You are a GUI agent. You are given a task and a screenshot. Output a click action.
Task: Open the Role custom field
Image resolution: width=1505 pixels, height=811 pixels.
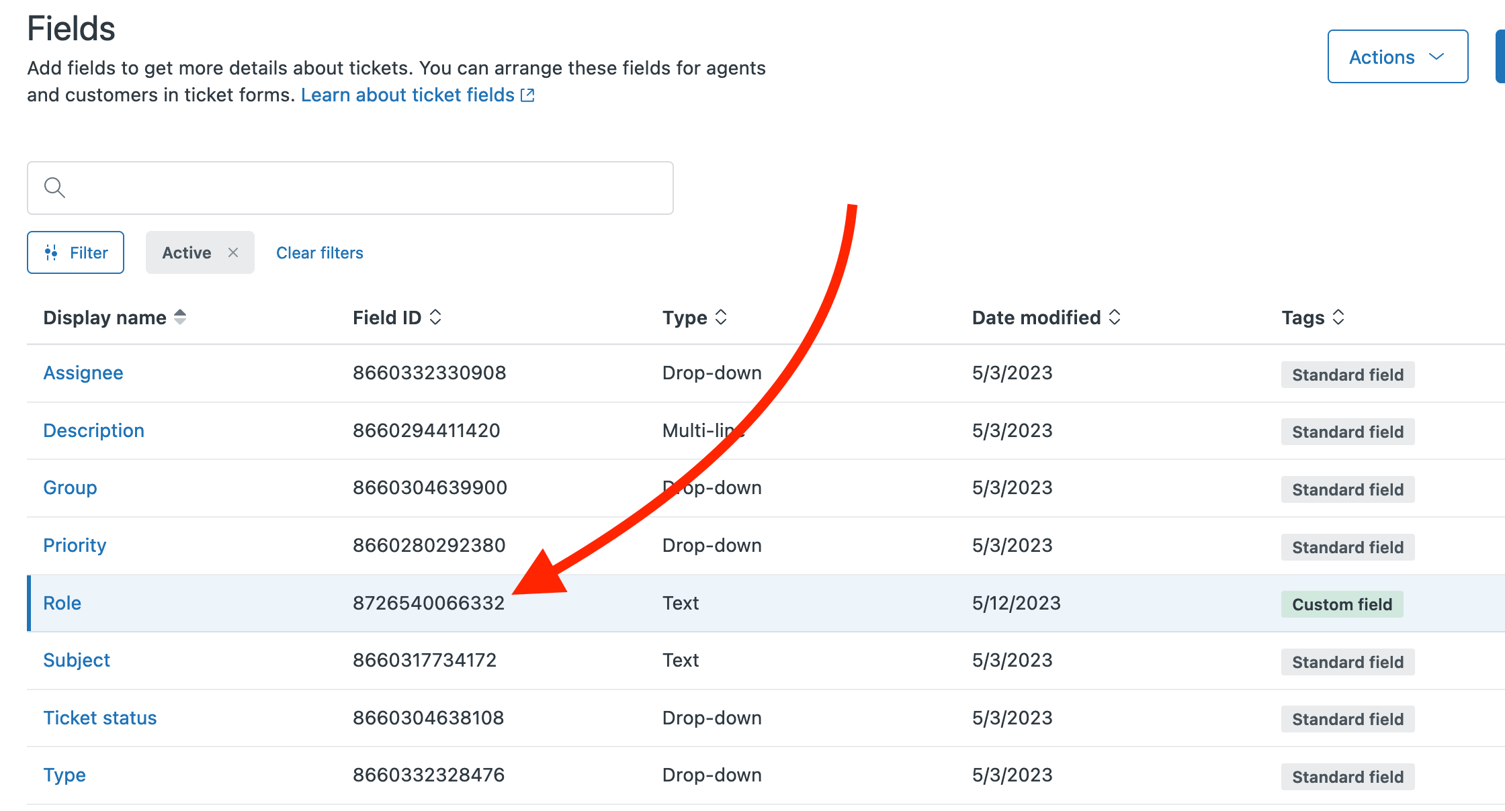coord(62,603)
